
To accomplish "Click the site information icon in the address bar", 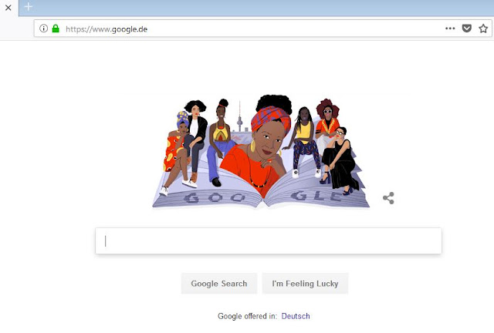I will (43, 29).
